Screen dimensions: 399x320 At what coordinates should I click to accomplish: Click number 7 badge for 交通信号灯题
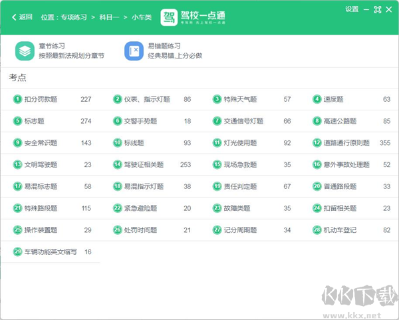[x=217, y=121]
